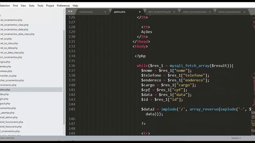Click the array_reverse function on line 145

pos(204,109)
